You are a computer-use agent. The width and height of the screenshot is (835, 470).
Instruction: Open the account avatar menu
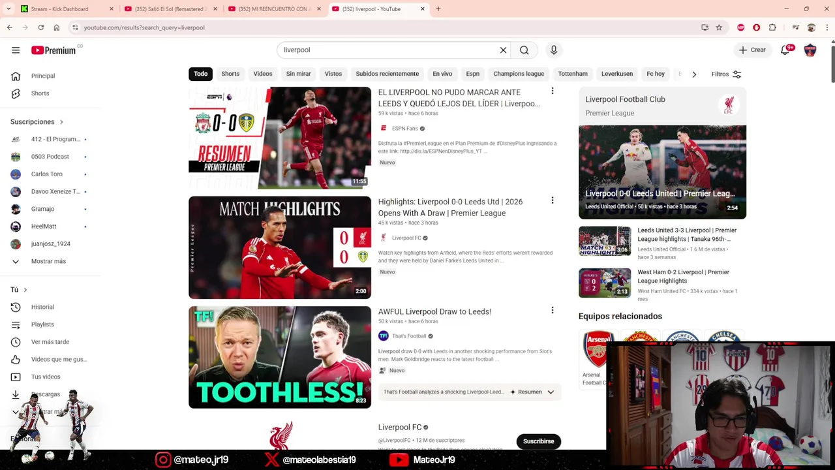tap(810, 50)
